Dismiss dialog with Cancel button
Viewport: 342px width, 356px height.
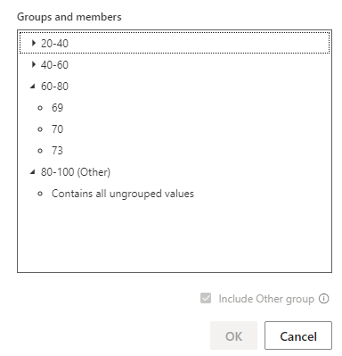point(298,335)
